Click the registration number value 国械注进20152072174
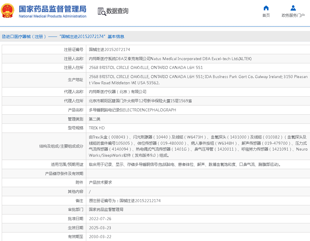The image size is (310, 241). 109,49
